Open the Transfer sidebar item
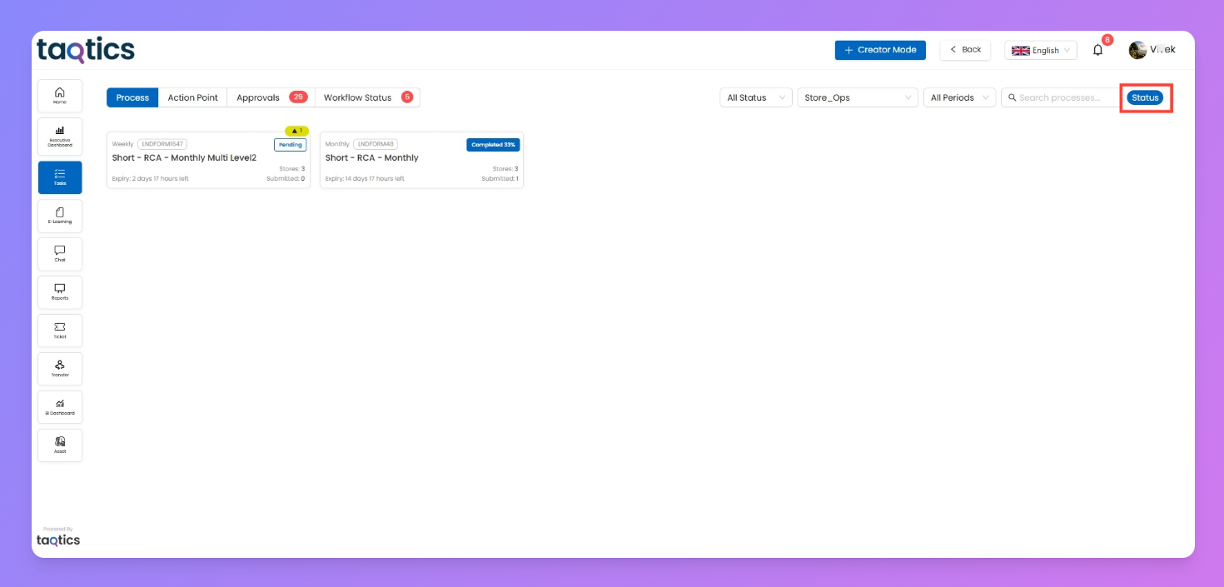This screenshot has width=1224, height=587. point(60,369)
